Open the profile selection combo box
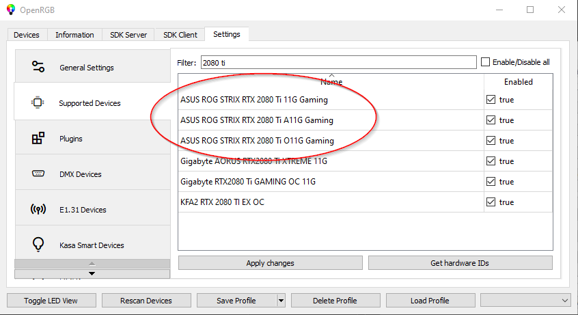The width and height of the screenshot is (578, 315). click(x=525, y=301)
